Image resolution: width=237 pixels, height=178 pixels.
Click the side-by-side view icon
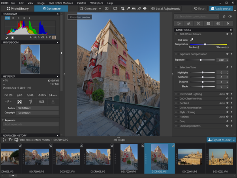pyautogui.click(x=107, y=8)
